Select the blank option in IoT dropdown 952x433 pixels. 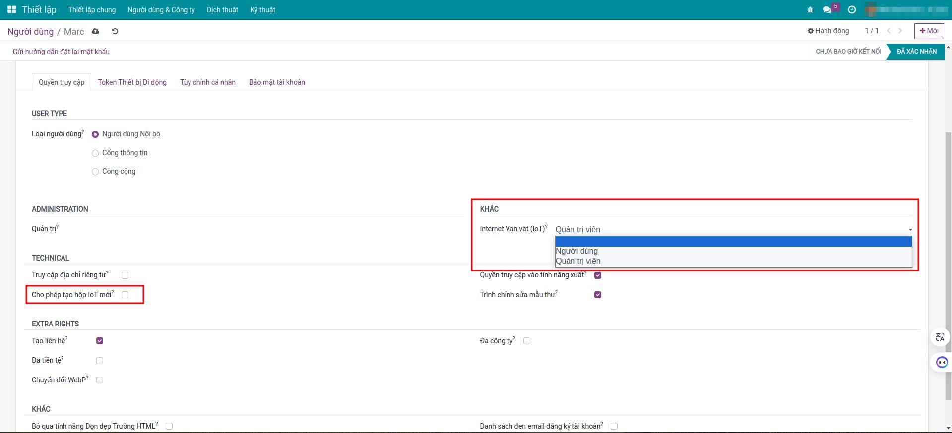733,242
